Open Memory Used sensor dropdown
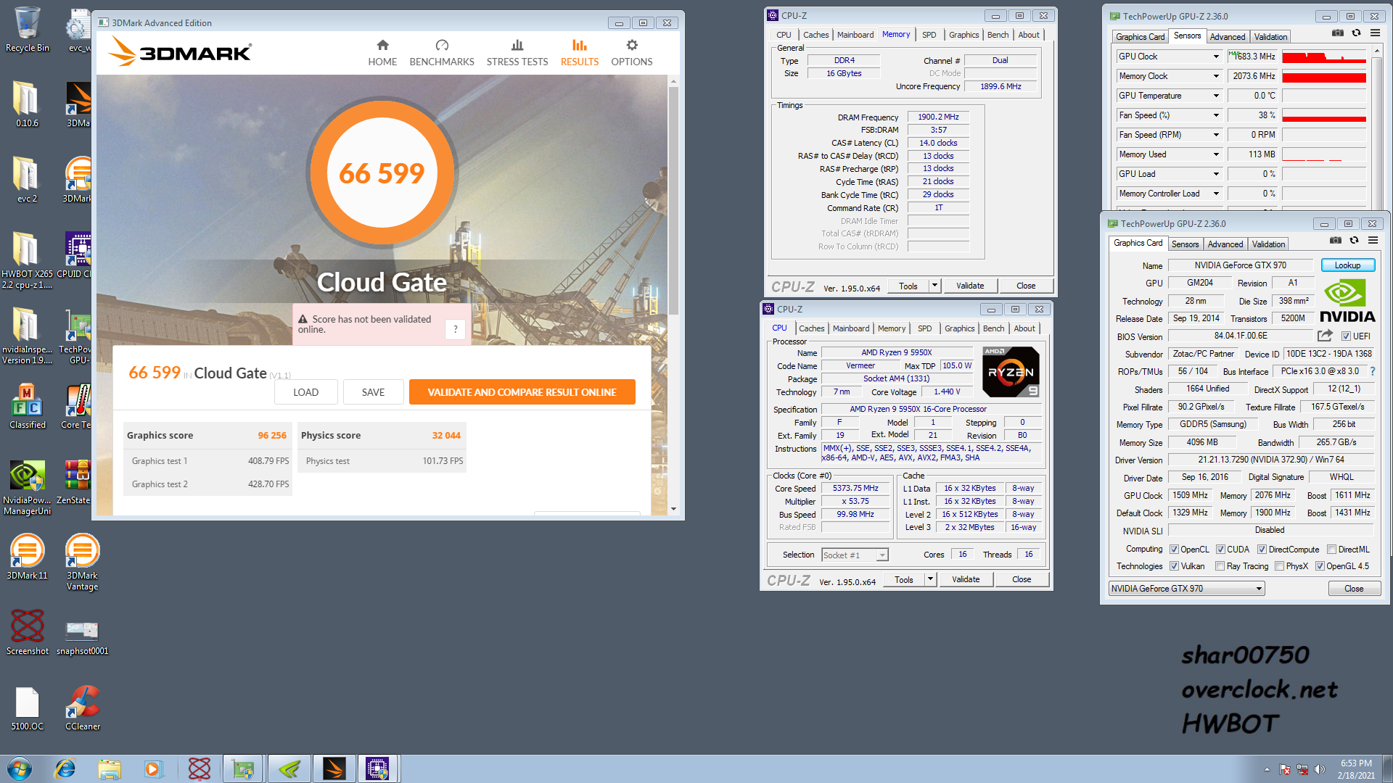Screen dimensions: 1393x783 1216,154
